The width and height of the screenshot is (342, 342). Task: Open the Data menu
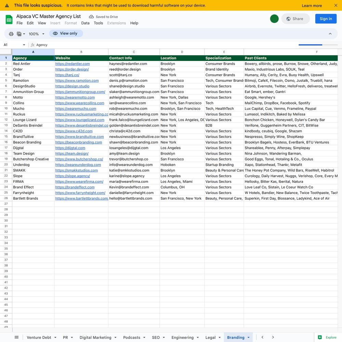tap(85, 23)
